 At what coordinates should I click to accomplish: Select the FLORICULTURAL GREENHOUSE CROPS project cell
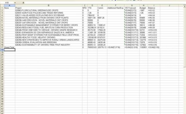(x=49, y=10)
